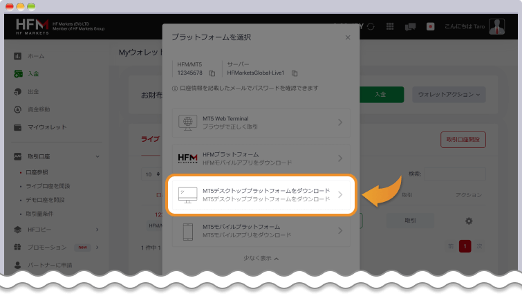Click the マイウォレット wallet icon
This screenshot has width=522, height=296.
point(18,127)
